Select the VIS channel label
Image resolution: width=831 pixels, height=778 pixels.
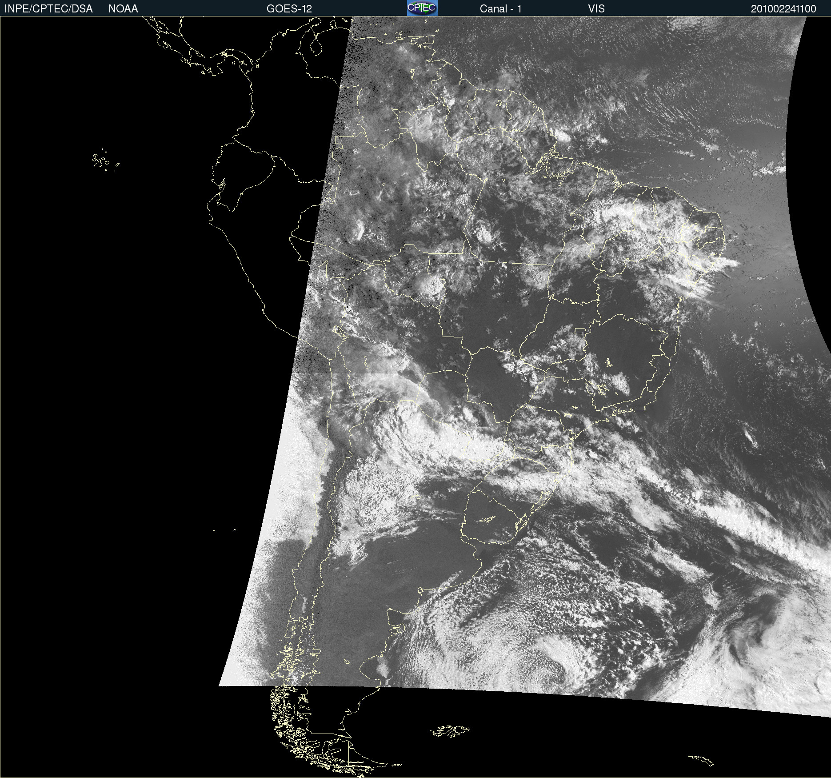click(596, 9)
